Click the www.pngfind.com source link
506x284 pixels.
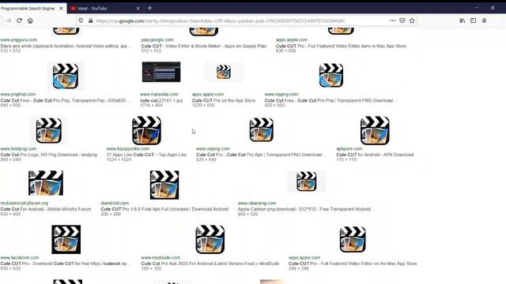(18, 95)
